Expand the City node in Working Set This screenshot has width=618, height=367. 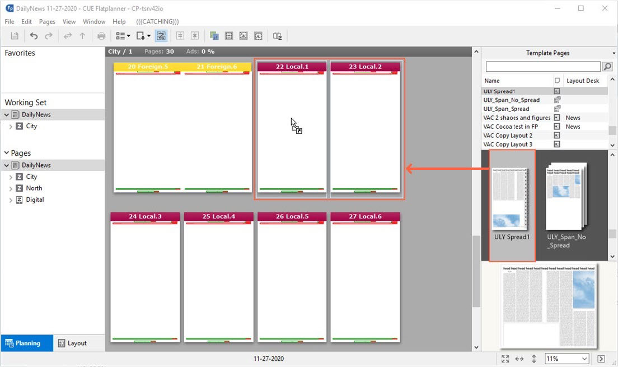pyautogui.click(x=11, y=127)
